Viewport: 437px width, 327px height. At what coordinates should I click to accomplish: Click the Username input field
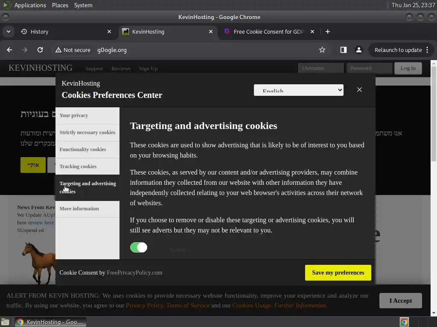(321, 68)
